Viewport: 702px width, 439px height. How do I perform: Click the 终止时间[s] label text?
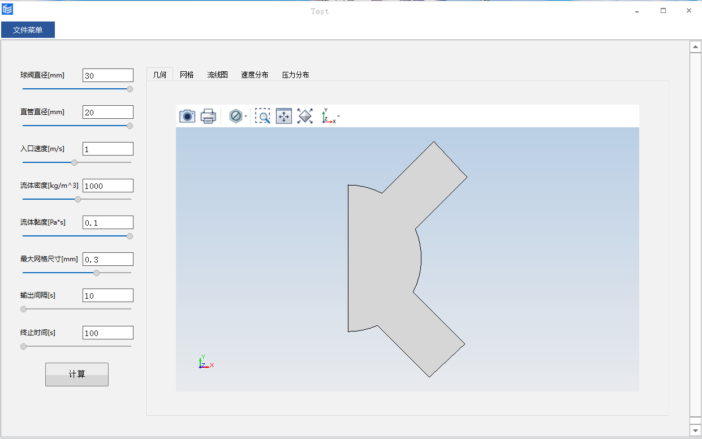(x=38, y=333)
